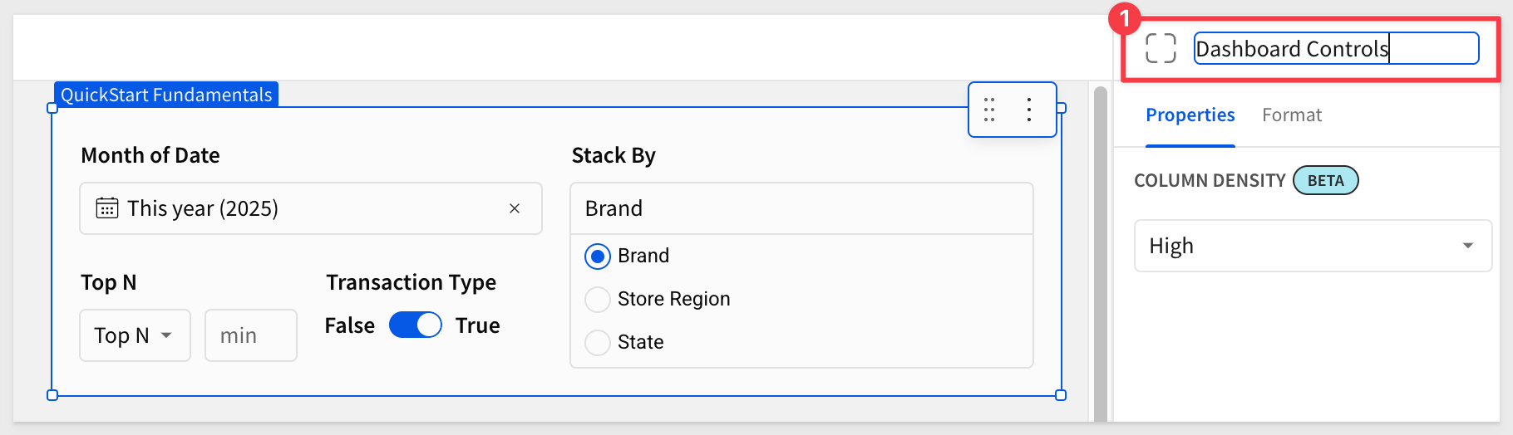The width and height of the screenshot is (1513, 435).
Task: Click the BETA badge next to Column Density
Action: point(1325,180)
